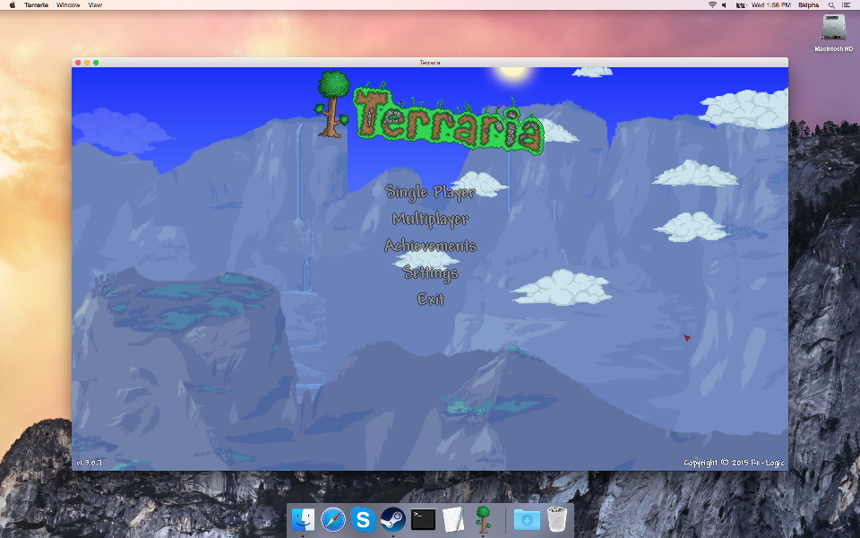Open Spotlight search magnifier icon
The width and height of the screenshot is (860, 538).
coord(831,5)
